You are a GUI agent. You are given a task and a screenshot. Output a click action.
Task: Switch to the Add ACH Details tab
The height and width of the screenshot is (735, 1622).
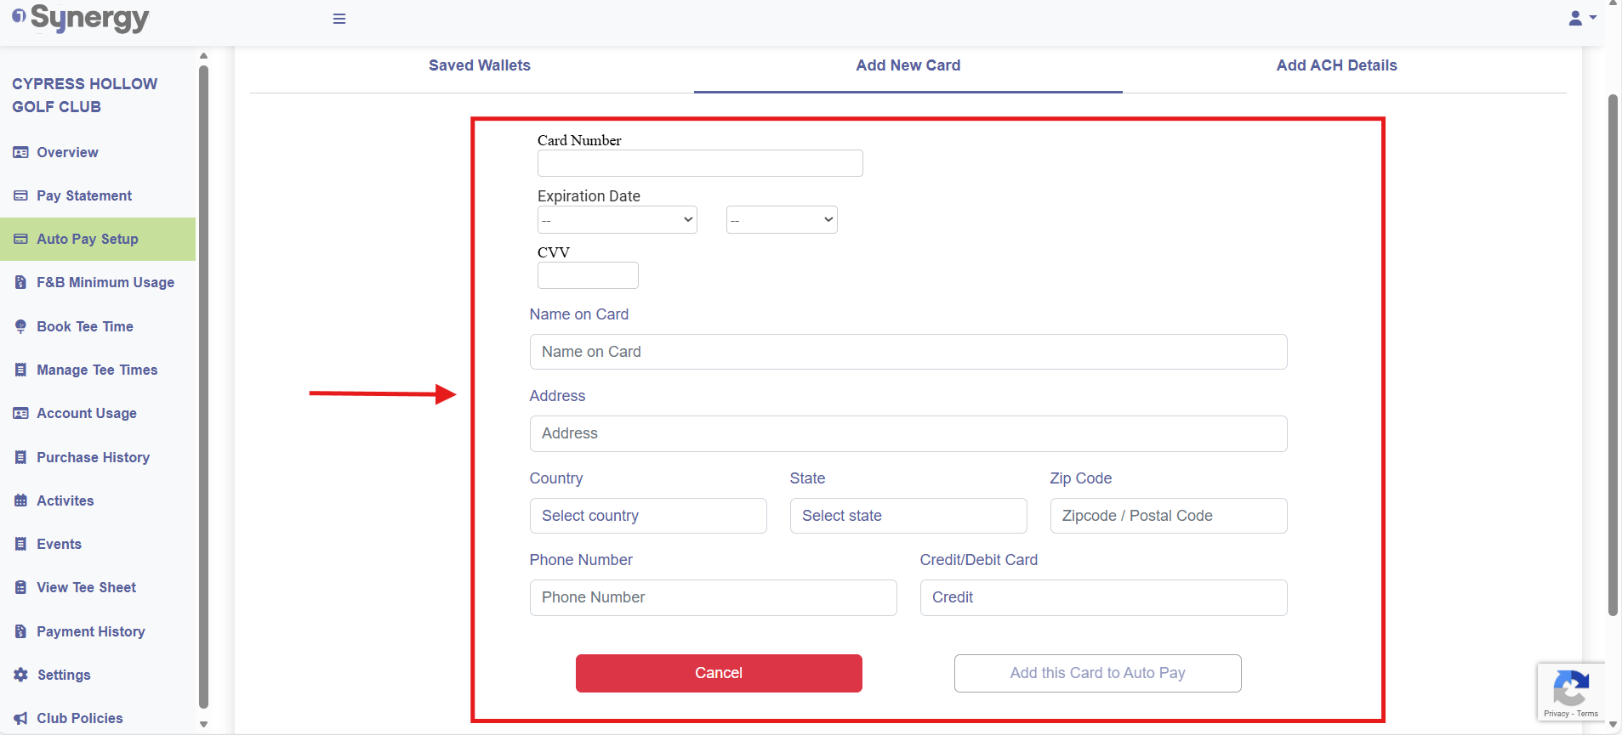(1336, 65)
